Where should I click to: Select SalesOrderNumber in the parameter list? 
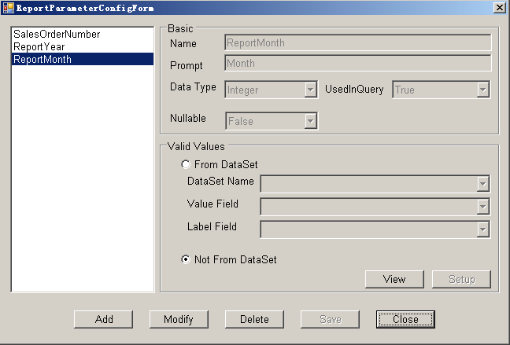(57, 35)
